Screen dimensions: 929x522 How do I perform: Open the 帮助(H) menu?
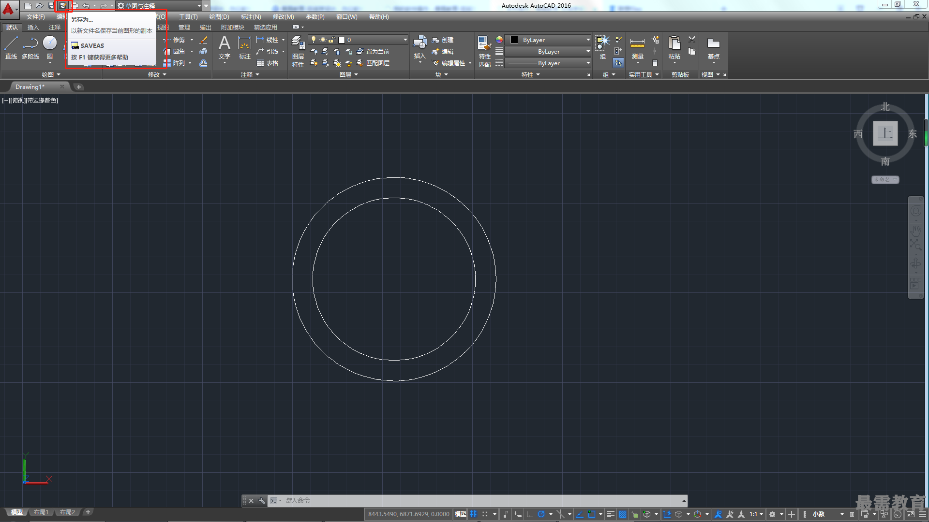coord(379,16)
